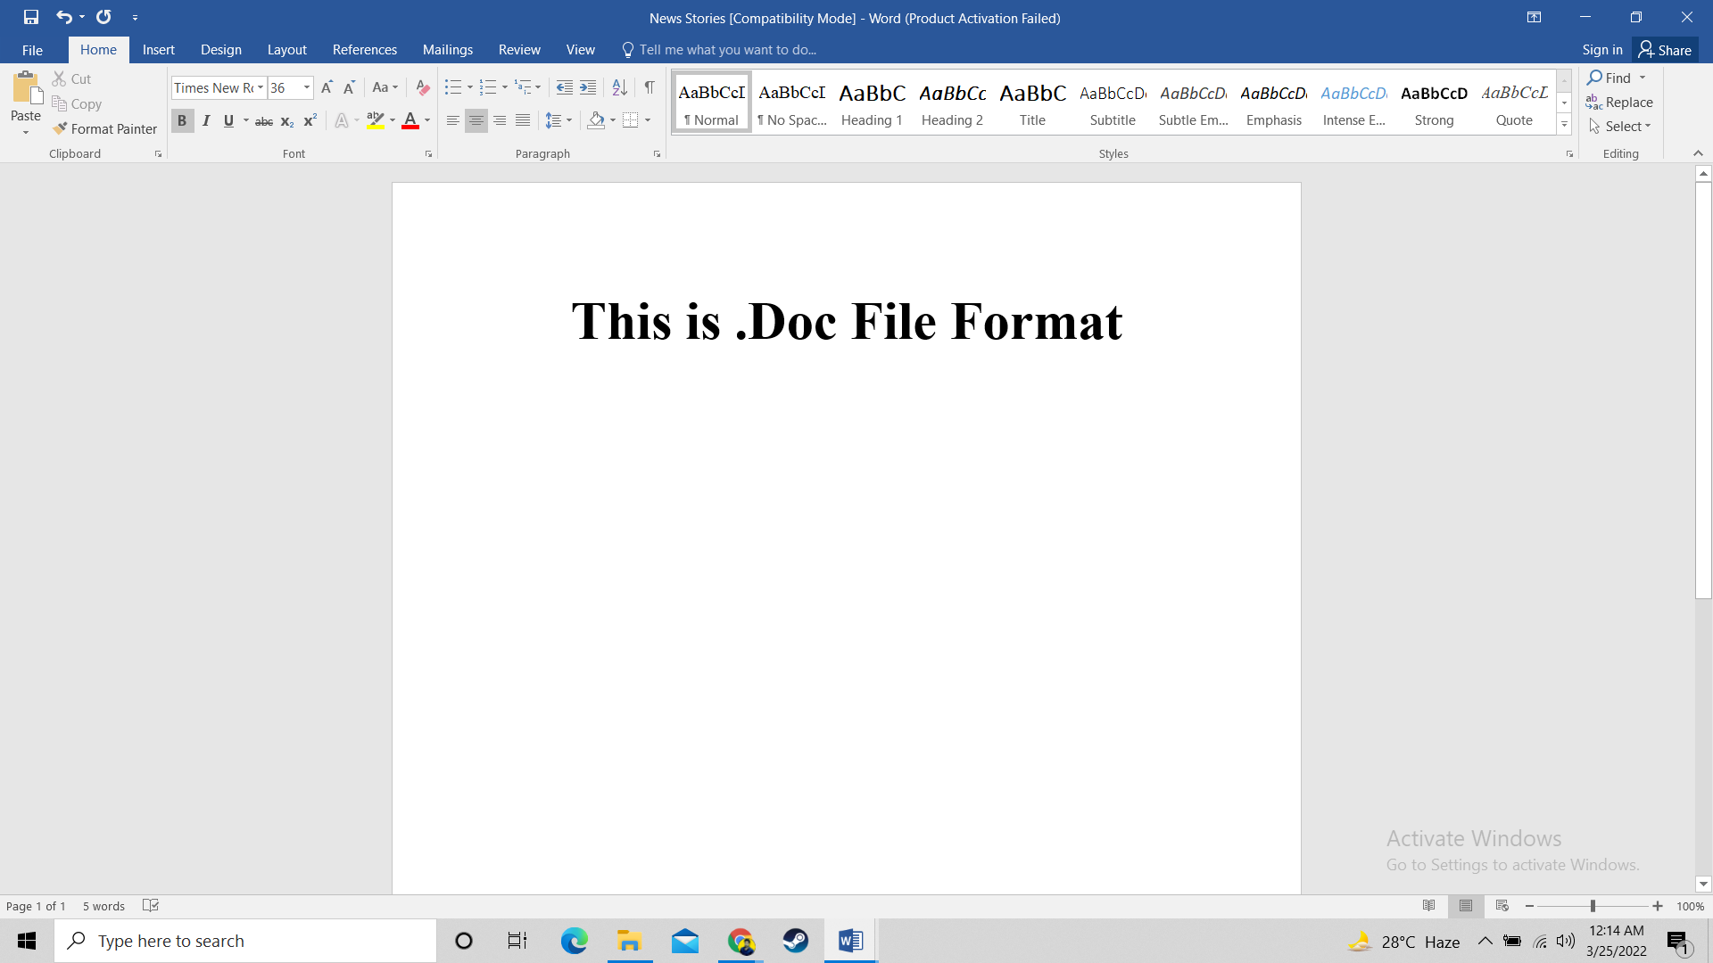Open the font size dropdown
The width and height of the screenshot is (1713, 963).
click(307, 87)
